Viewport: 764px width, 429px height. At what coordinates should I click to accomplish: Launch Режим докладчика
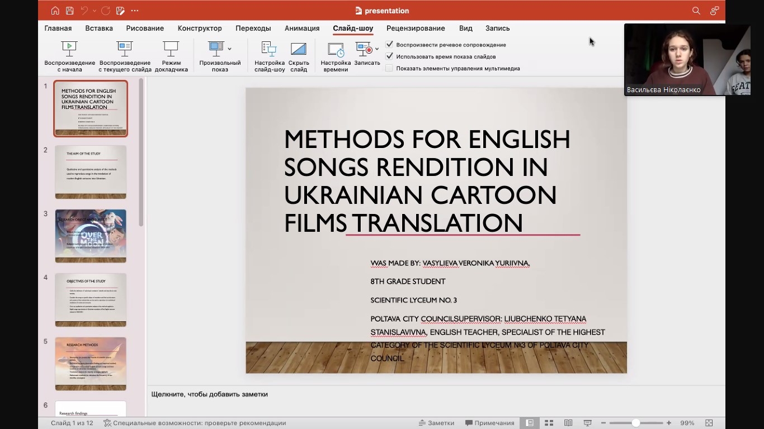coord(171,56)
